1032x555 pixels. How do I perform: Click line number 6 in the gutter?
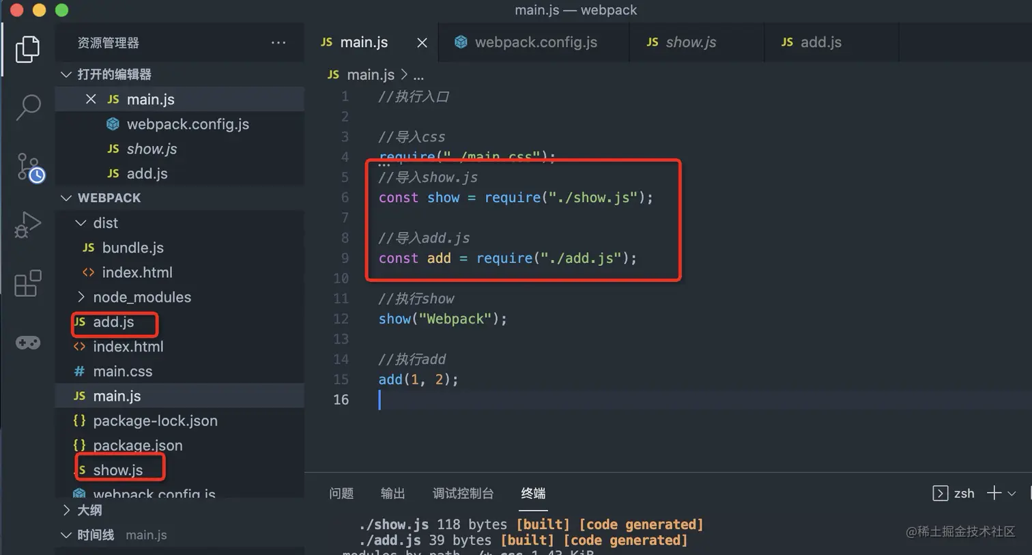(345, 197)
